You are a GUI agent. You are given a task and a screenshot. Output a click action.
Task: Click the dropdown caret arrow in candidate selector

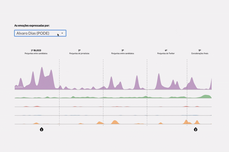pyautogui.click(x=62, y=33)
